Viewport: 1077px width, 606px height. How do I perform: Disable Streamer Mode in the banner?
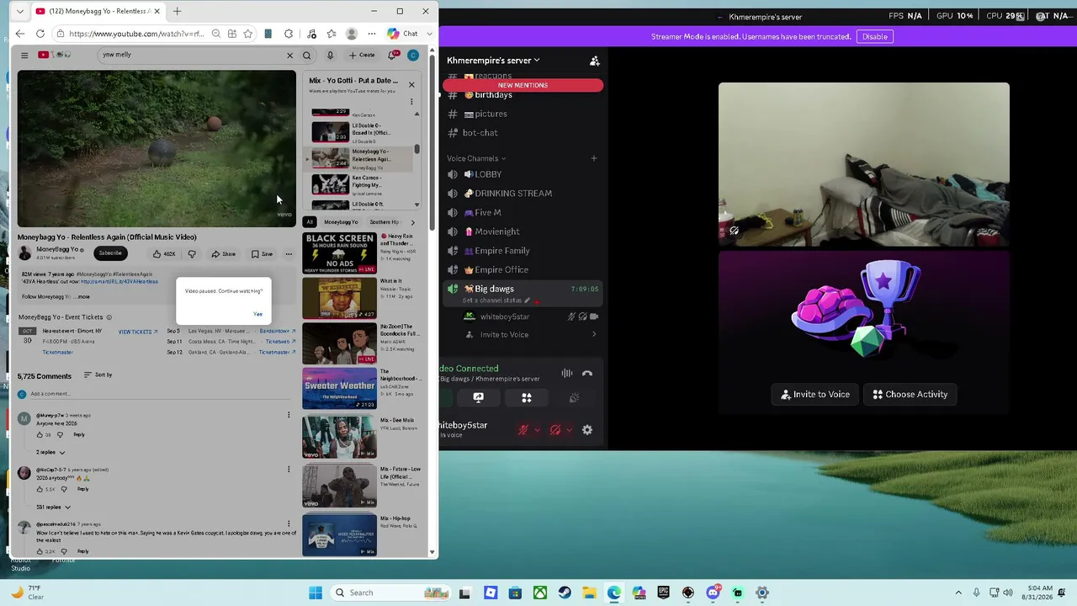click(874, 37)
